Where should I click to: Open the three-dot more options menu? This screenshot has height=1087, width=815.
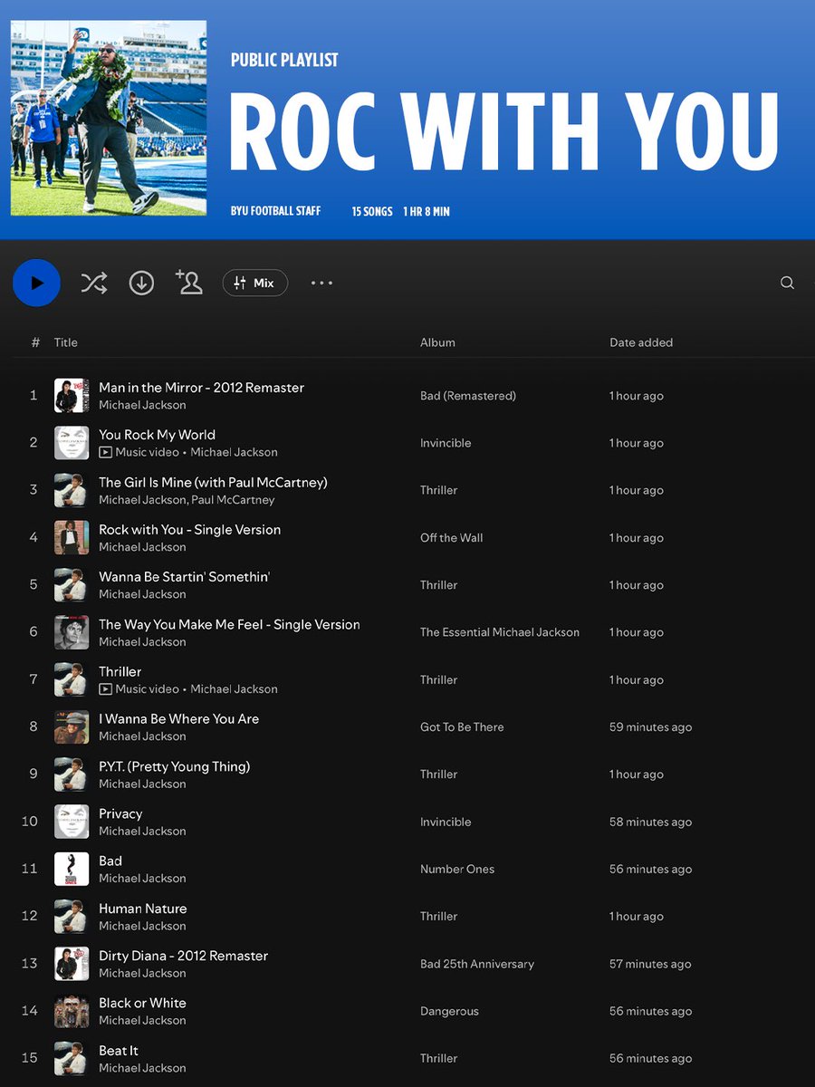pyautogui.click(x=321, y=283)
